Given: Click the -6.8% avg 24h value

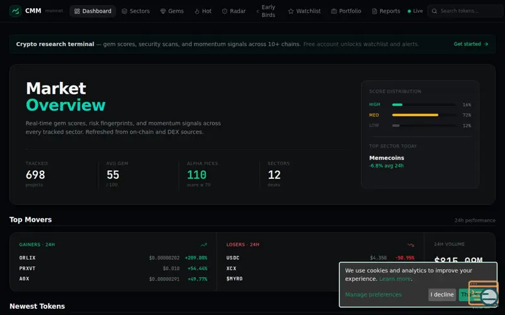Looking at the screenshot, I should pyautogui.click(x=386, y=166).
